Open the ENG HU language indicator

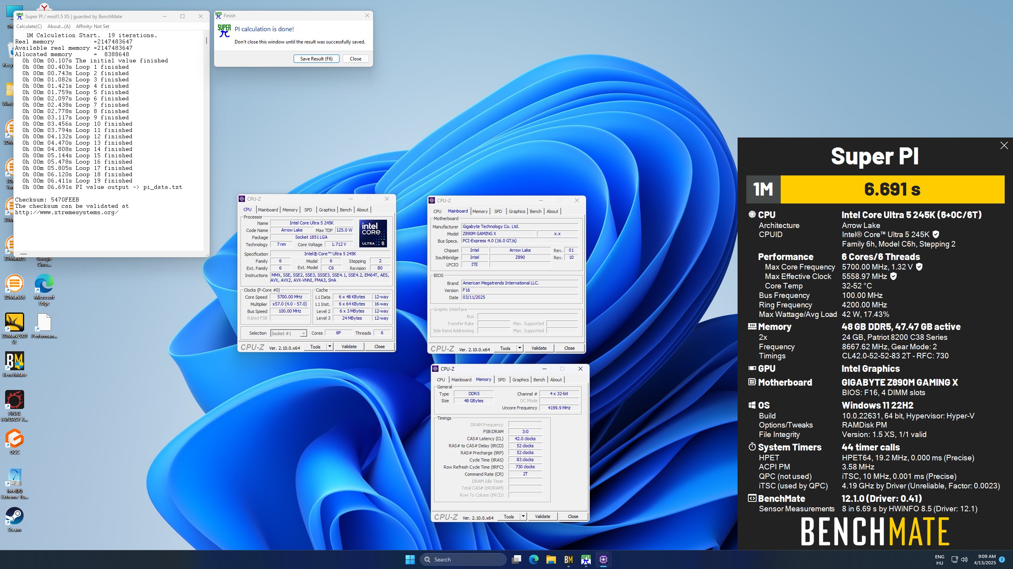pyautogui.click(x=939, y=560)
